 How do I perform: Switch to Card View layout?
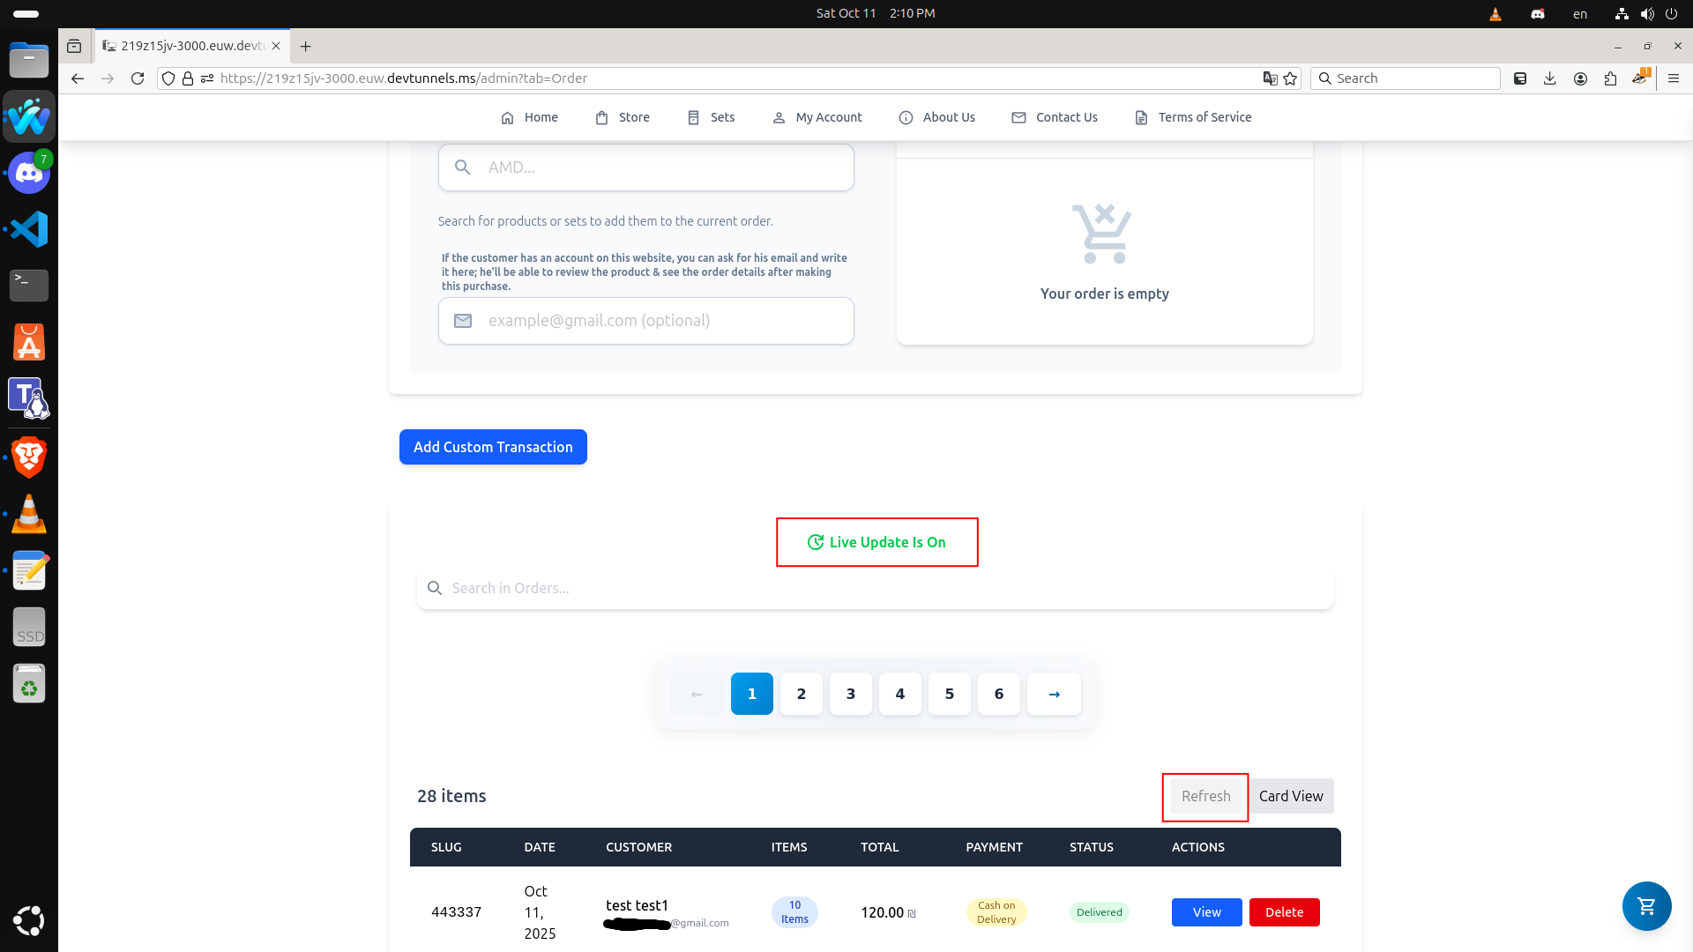coord(1291,796)
